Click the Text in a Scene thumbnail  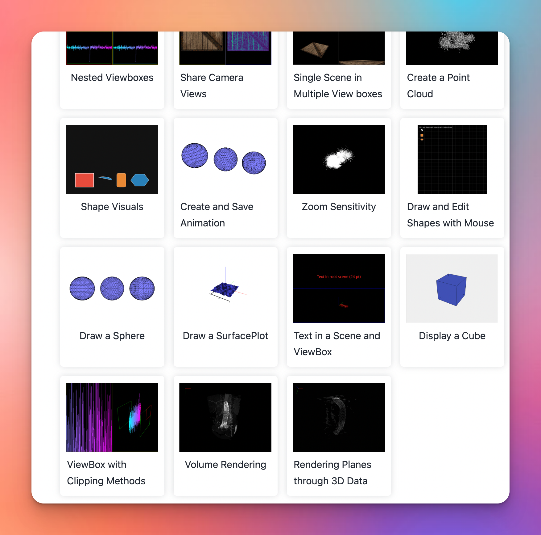(x=339, y=289)
